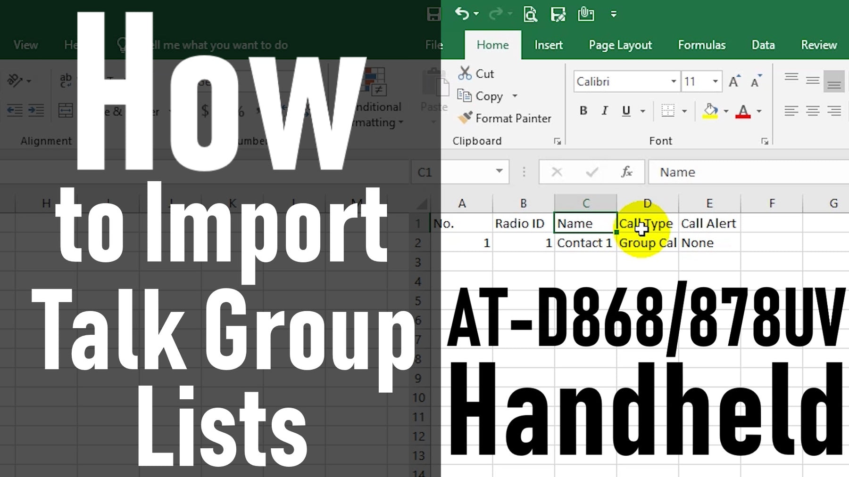The height and width of the screenshot is (477, 849).
Task: Open Font settings dialog launcher
Action: pos(765,141)
